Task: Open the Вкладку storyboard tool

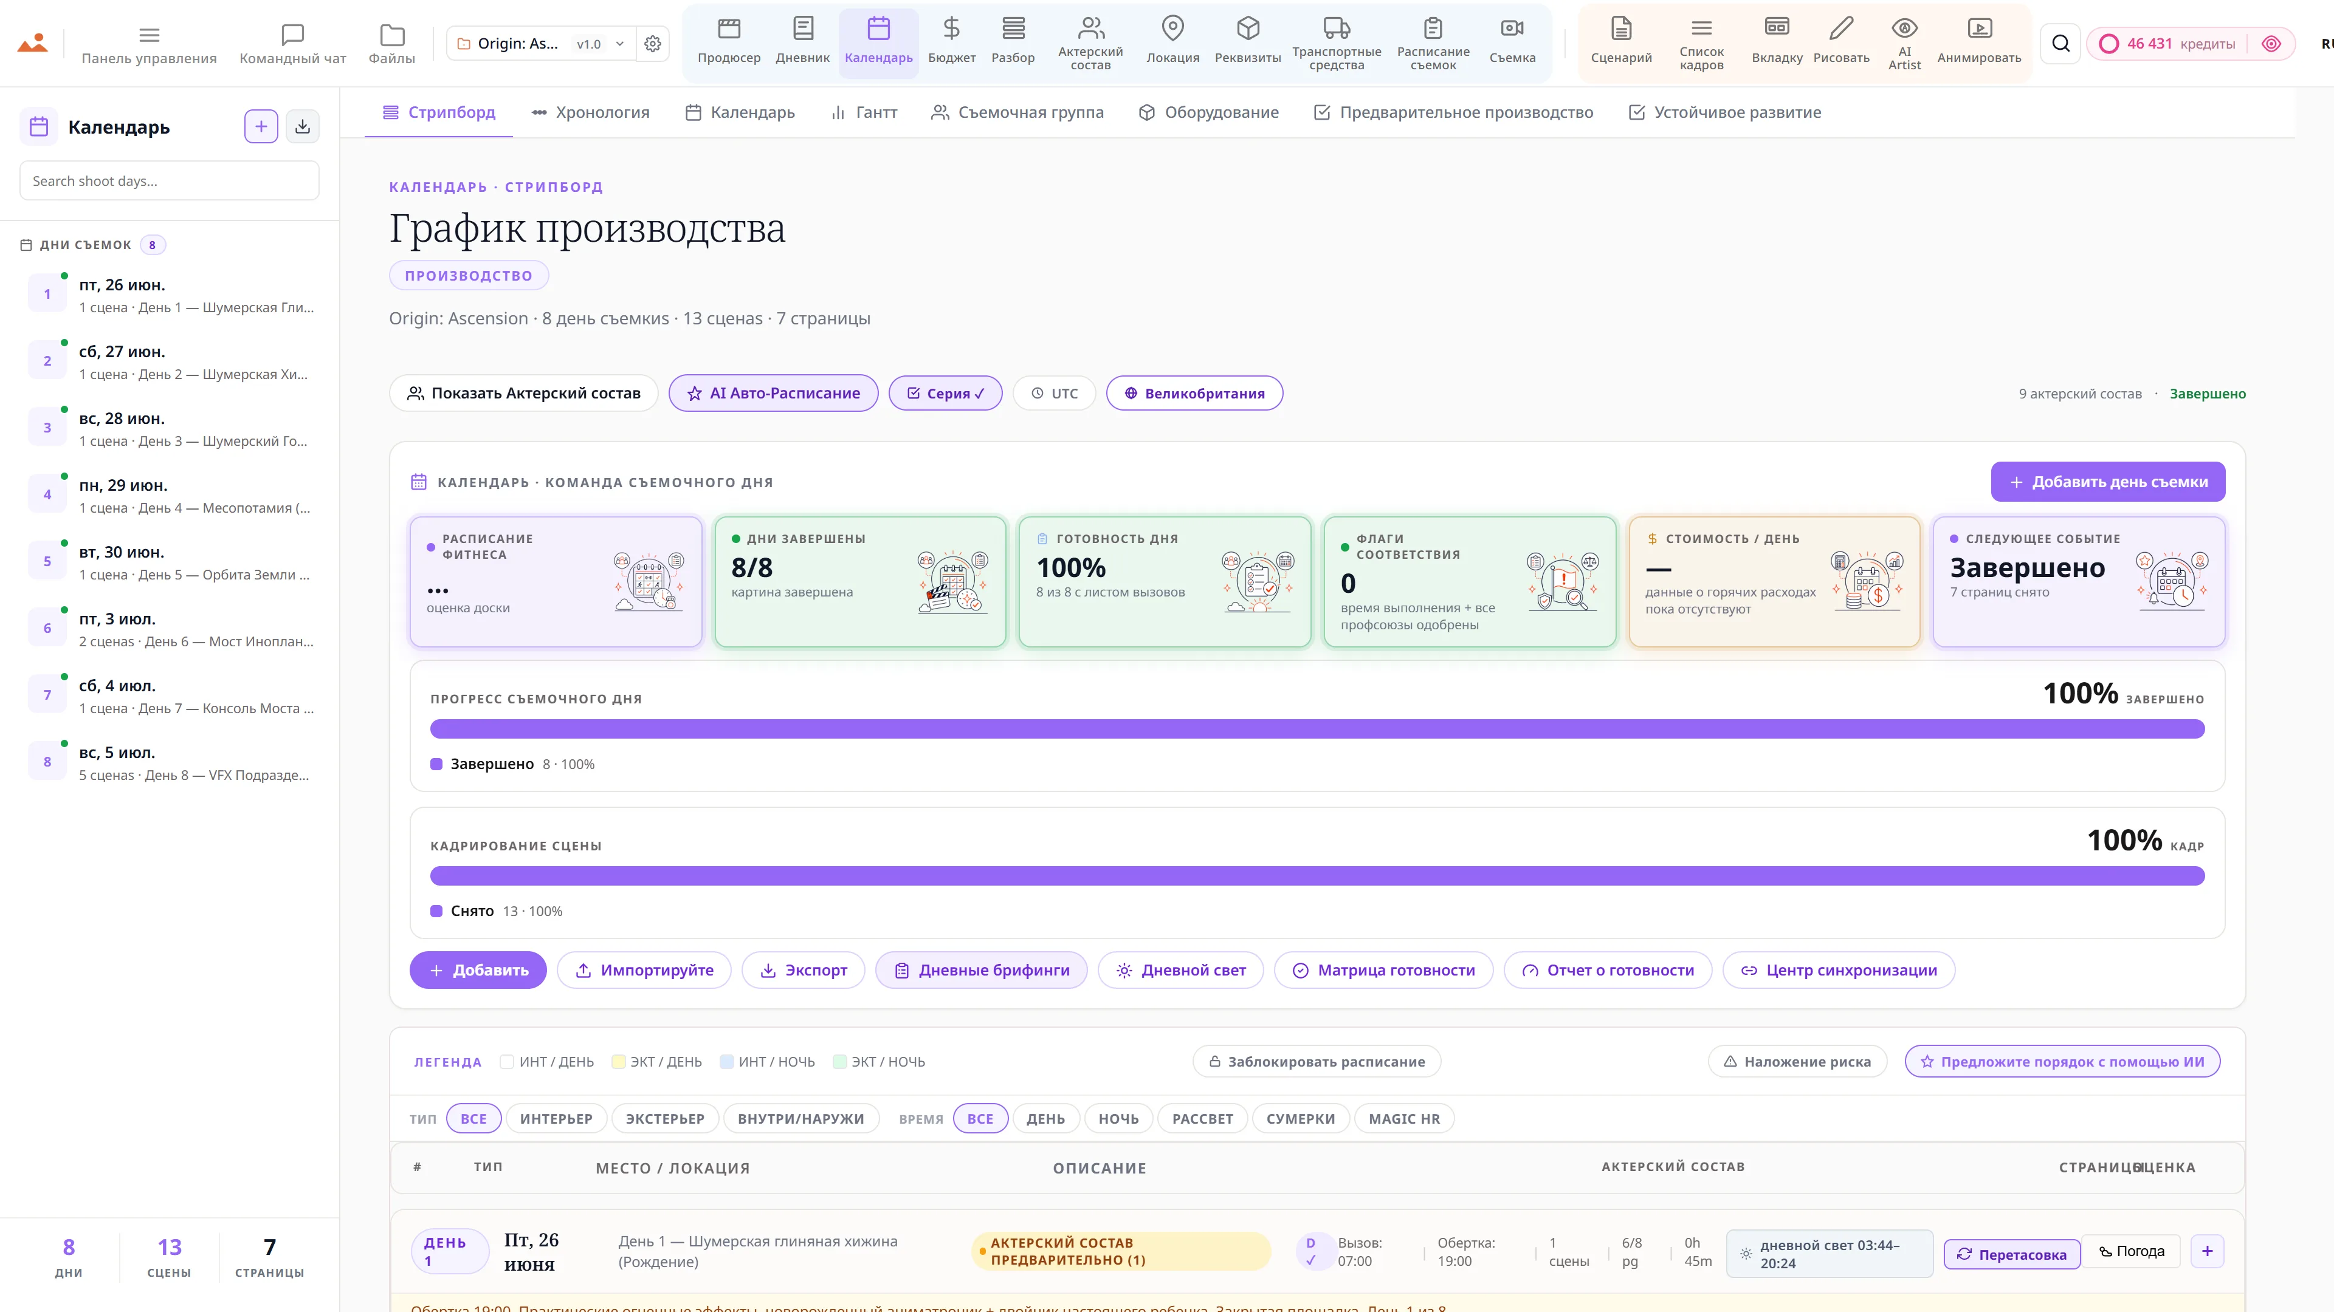Action: click(x=1777, y=43)
